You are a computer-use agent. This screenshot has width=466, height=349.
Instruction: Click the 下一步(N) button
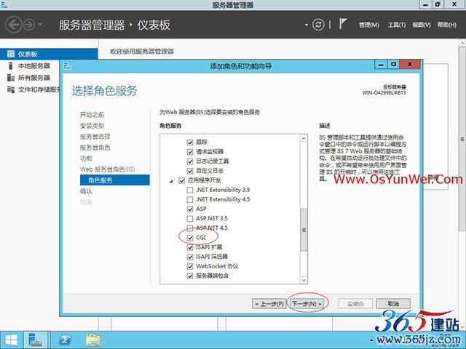(x=307, y=304)
